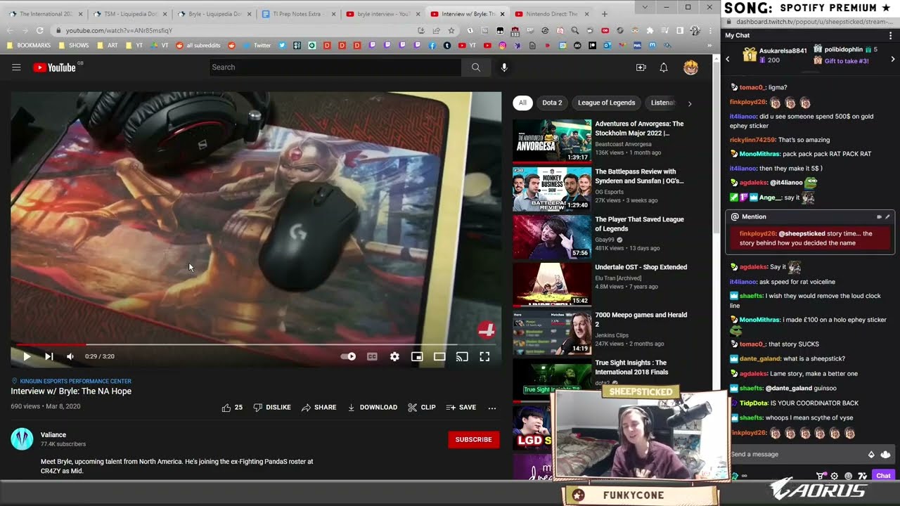Viewport: 900px width, 506px height.
Task: Open more actions ellipsis below the video
Action: [492, 408]
